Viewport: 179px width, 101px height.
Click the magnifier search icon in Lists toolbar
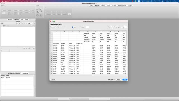(x=32, y=24)
